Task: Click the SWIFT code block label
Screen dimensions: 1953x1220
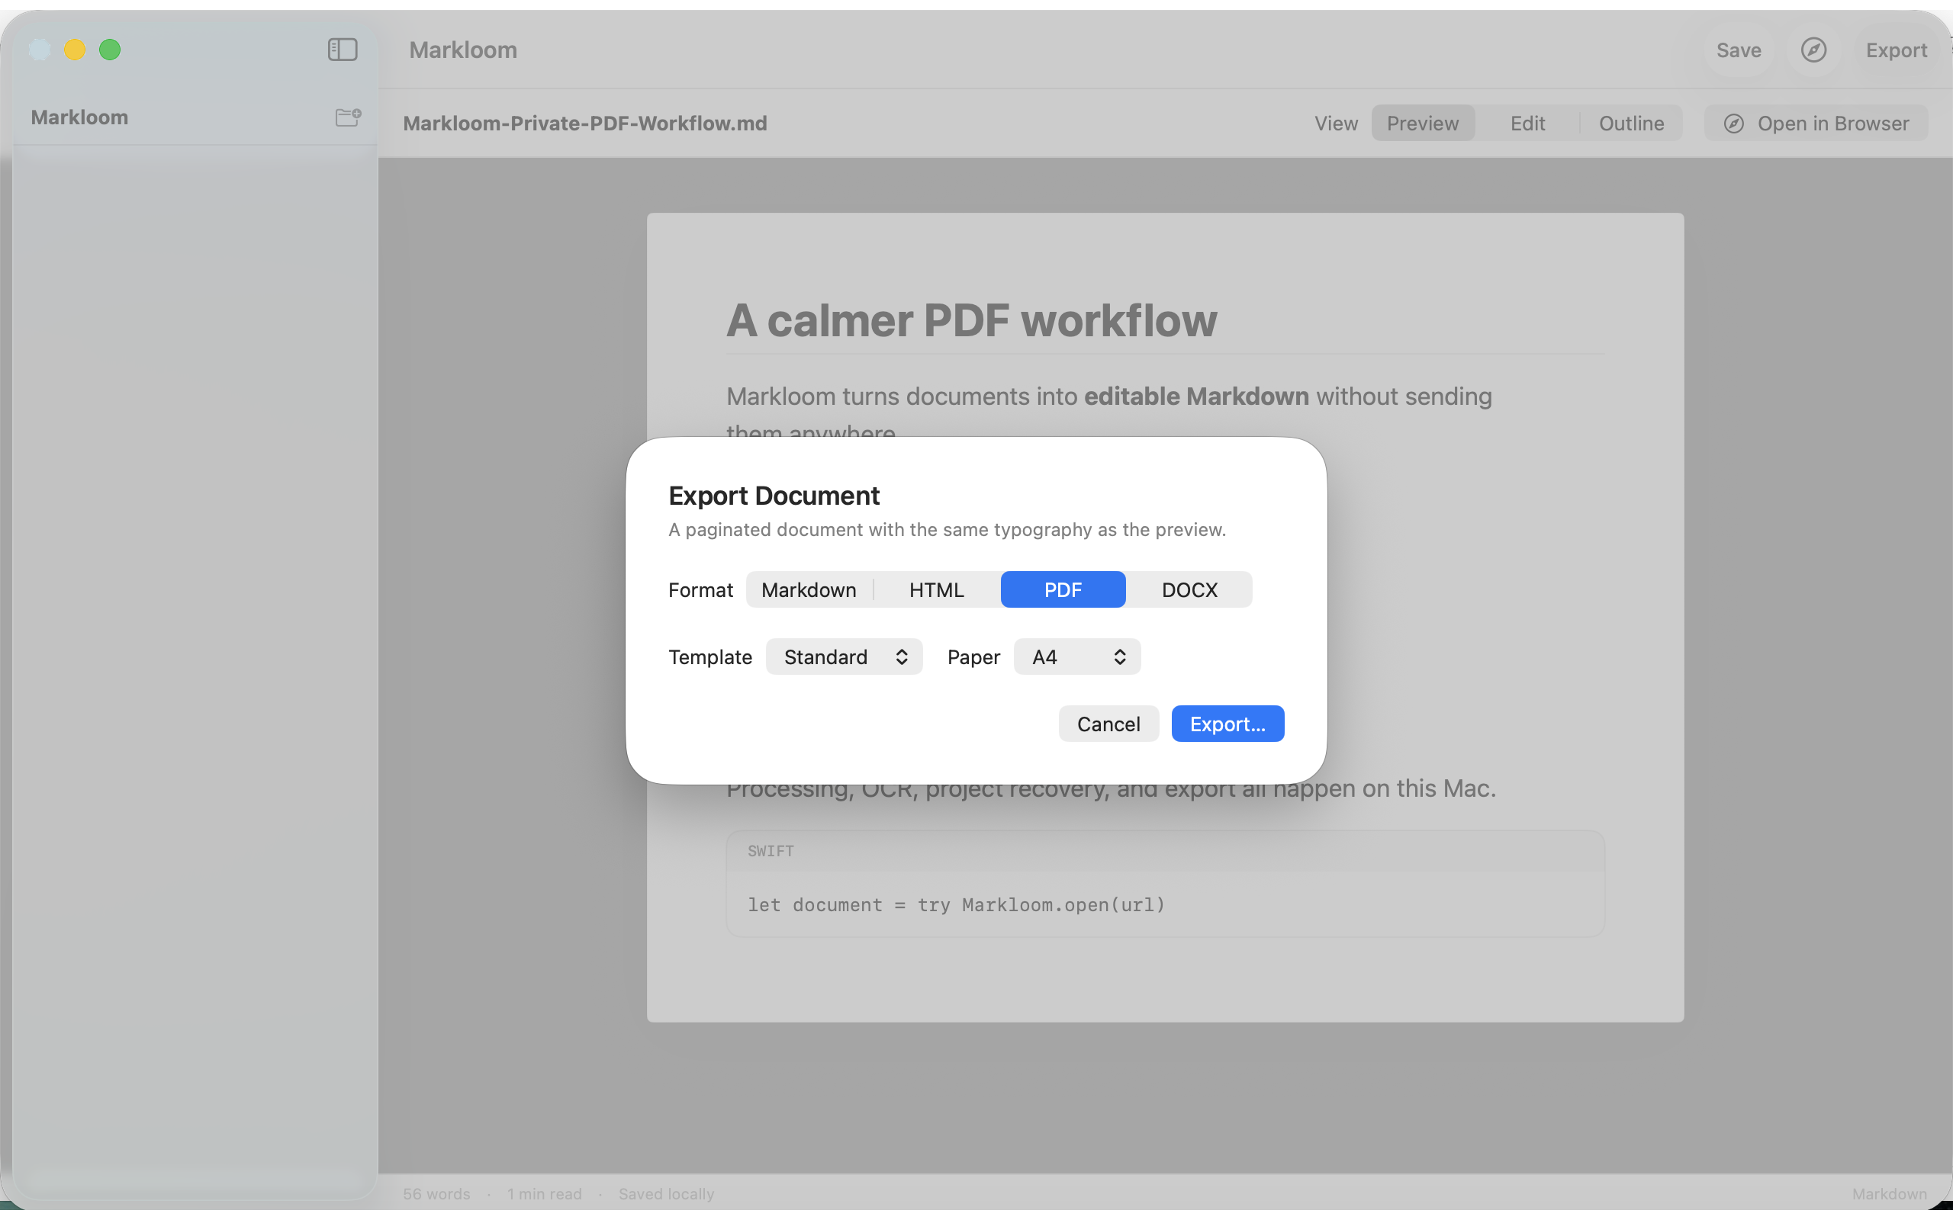Action: coord(771,851)
